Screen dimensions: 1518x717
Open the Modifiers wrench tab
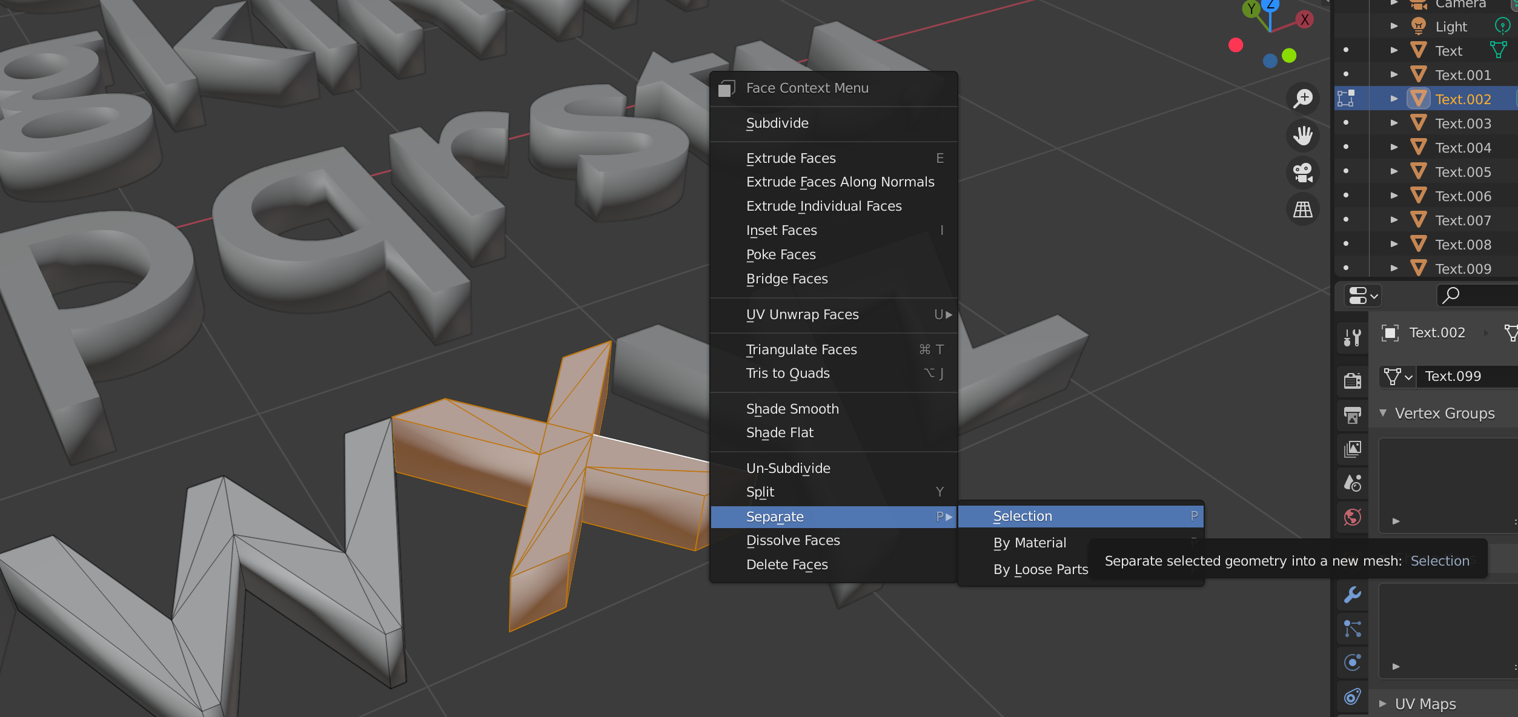click(x=1352, y=595)
